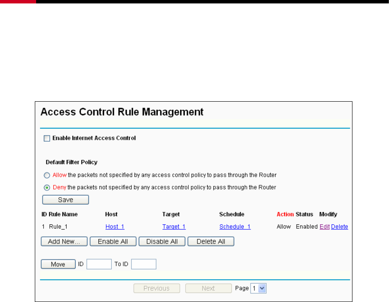Click the Host column header
This screenshot has width=389, height=302.
pyautogui.click(x=111, y=214)
